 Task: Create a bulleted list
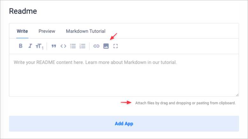tap(73, 46)
